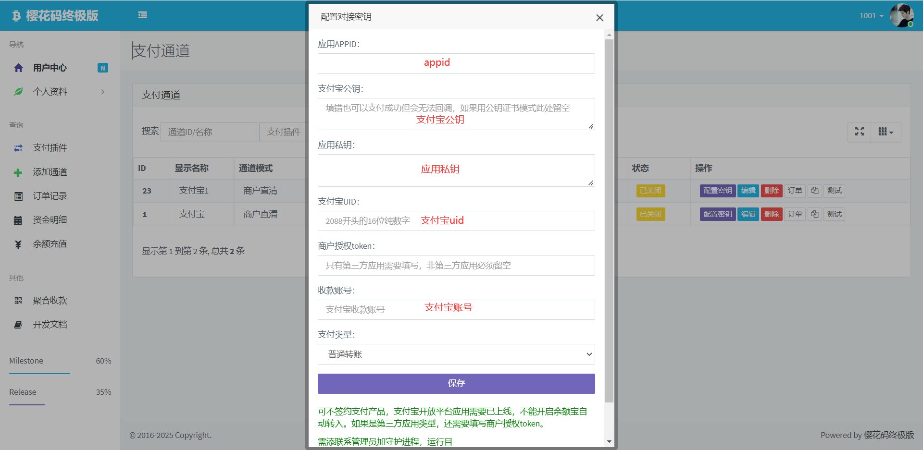Open the table columns grid dropdown
Viewport: 923px width, 450px height.
886,132
